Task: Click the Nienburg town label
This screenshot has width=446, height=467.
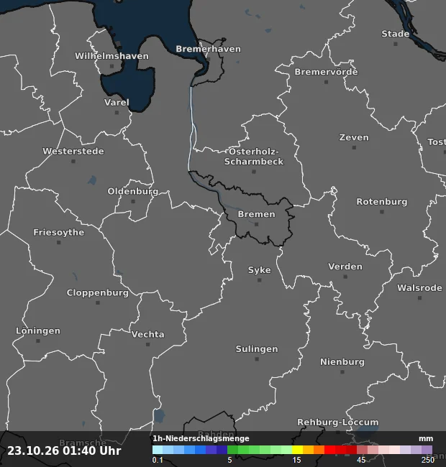Action: [342, 362]
